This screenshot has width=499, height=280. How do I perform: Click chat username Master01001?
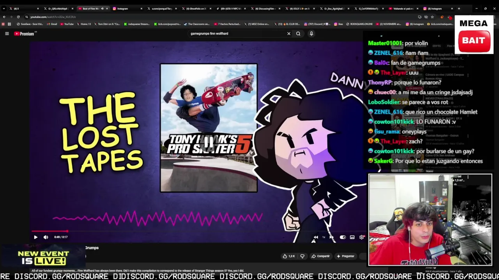pyautogui.click(x=384, y=43)
